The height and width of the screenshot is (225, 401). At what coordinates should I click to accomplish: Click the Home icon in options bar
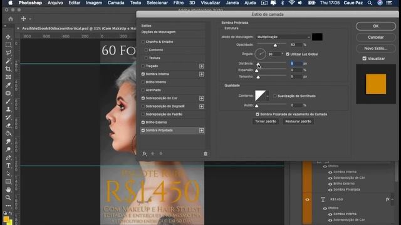click(11, 19)
